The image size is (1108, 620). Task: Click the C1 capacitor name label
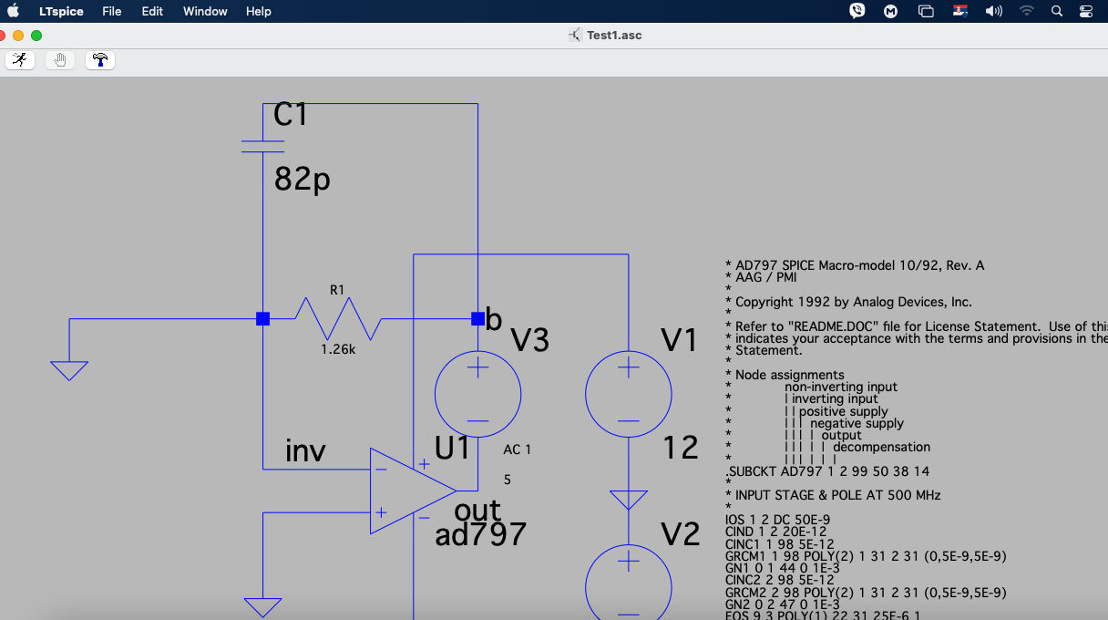(x=292, y=115)
